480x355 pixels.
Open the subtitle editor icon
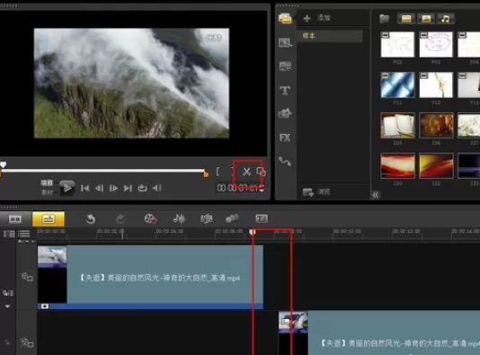pos(262,218)
